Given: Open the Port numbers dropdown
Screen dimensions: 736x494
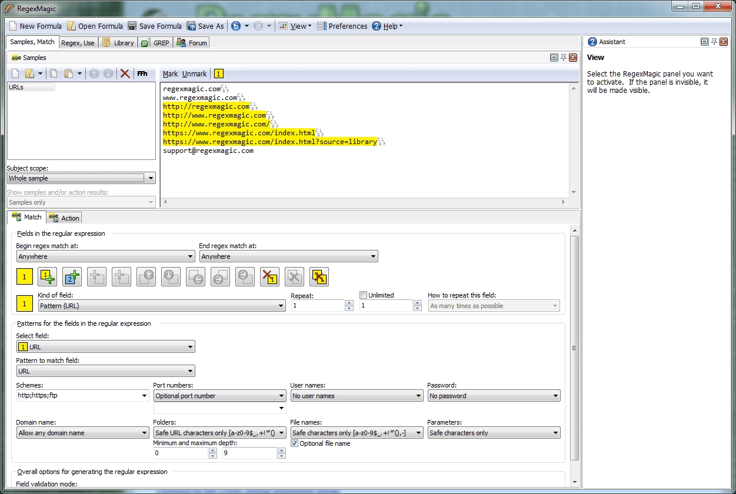Looking at the screenshot, I should (219, 396).
